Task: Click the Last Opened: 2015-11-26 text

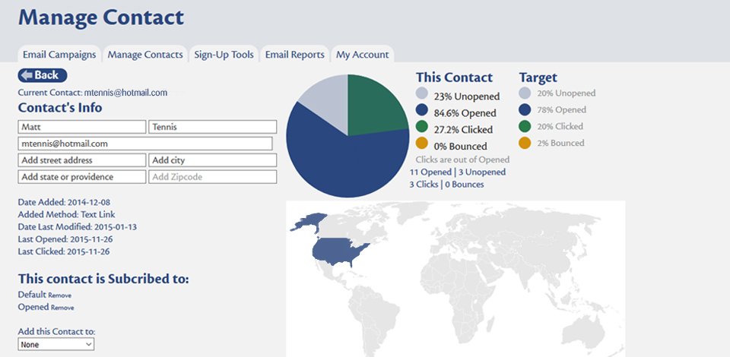Action: 65,239
